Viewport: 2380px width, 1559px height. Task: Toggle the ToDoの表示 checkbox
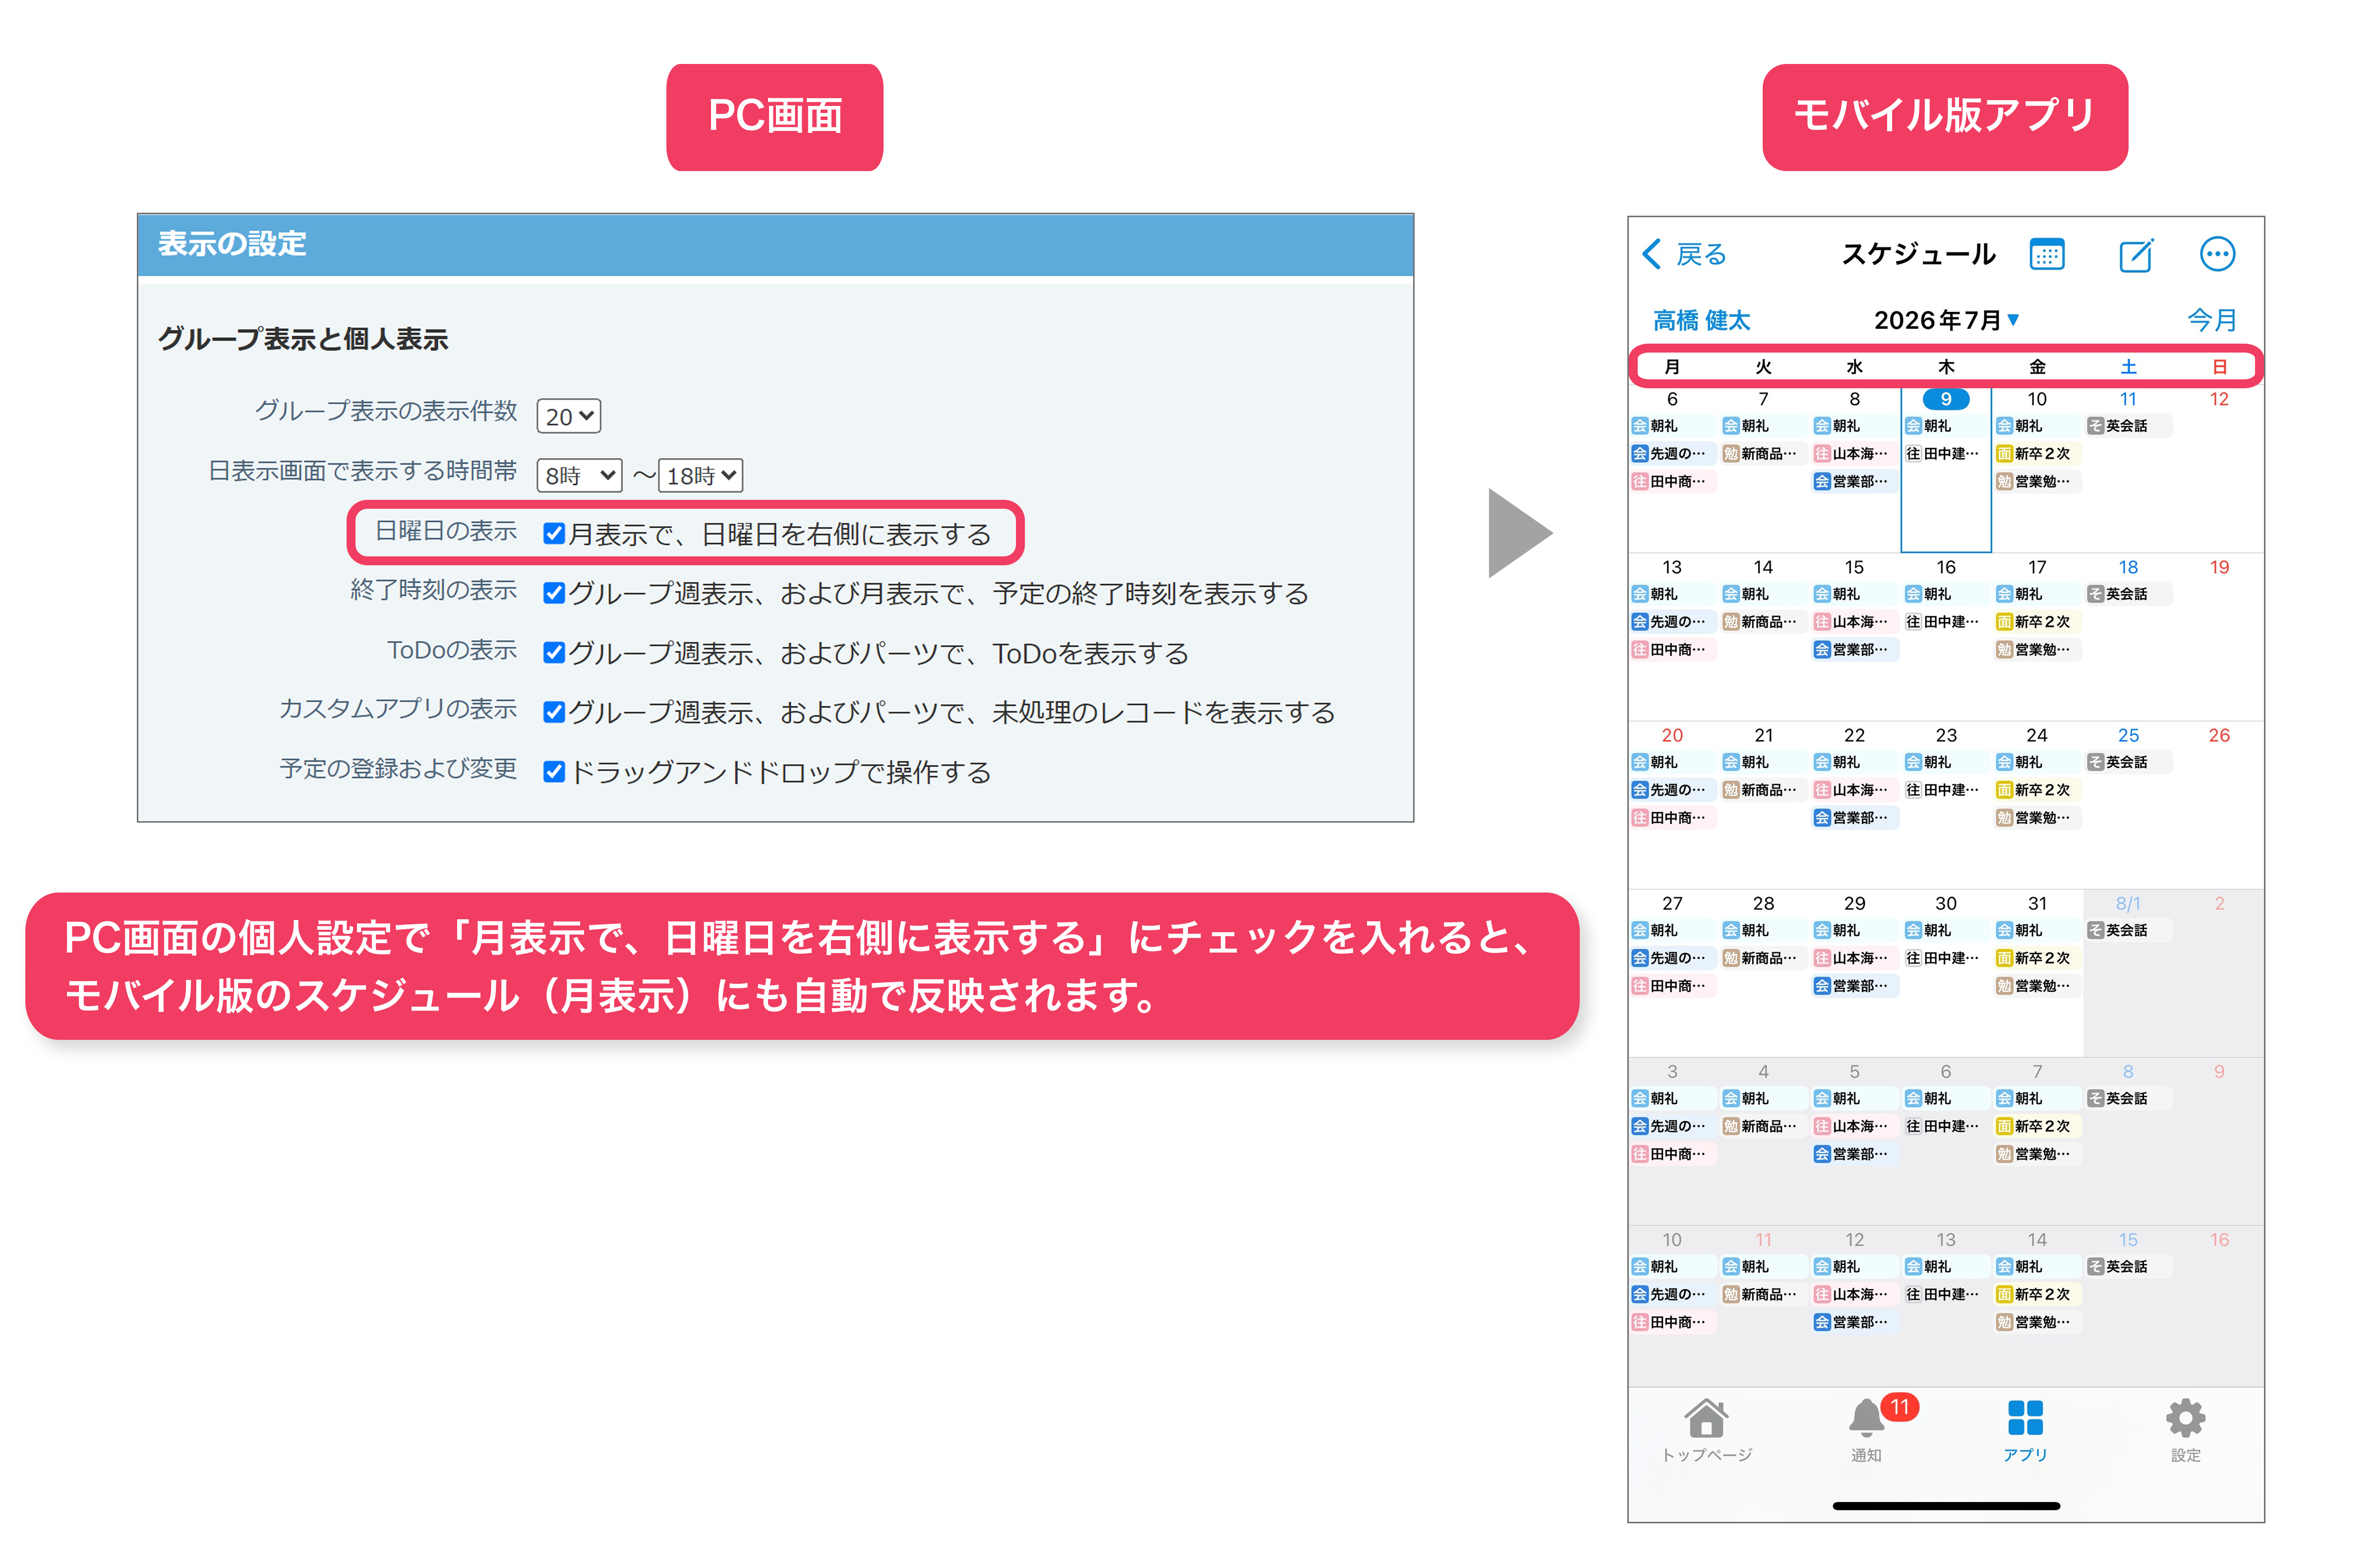554,653
